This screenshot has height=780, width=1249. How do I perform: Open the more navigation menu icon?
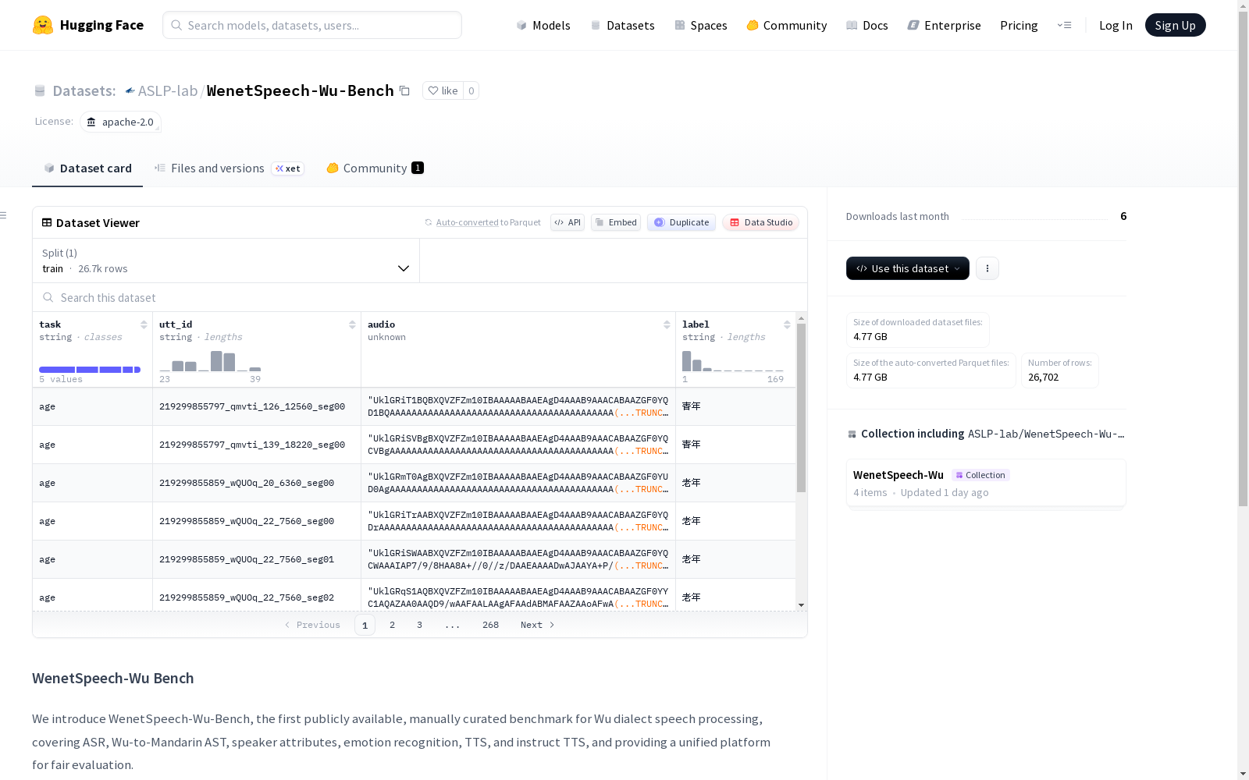tap(1064, 25)
